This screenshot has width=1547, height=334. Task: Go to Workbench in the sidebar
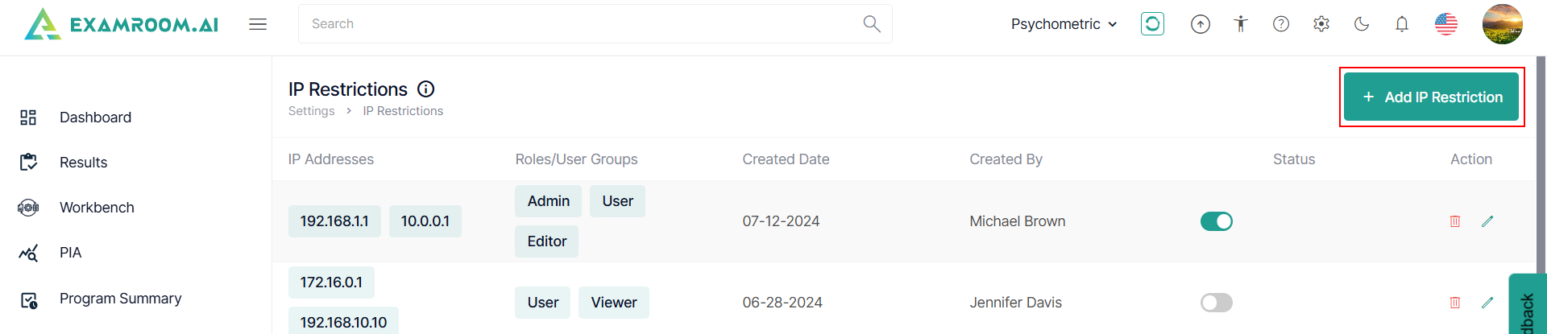tap(97, 208)
